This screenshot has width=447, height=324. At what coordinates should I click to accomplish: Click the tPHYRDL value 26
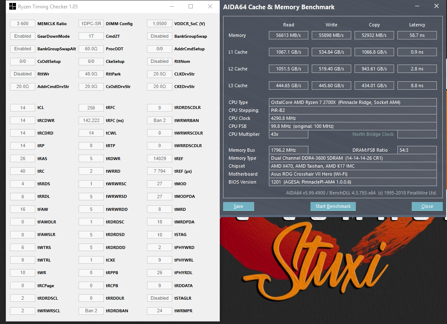[159, 272]
